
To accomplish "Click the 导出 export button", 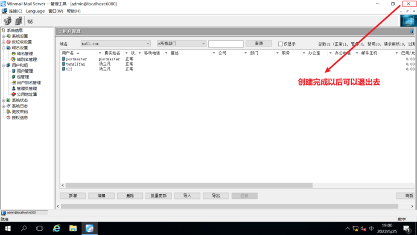I will [216, 196].
